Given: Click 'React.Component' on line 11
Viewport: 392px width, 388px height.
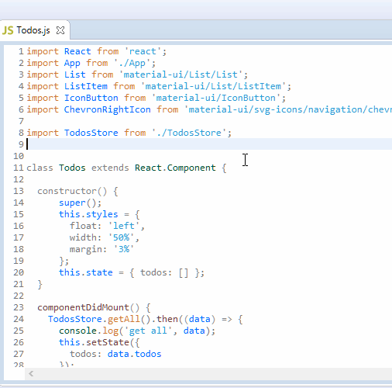Looking at the screenshot, I should coord(175,168).
